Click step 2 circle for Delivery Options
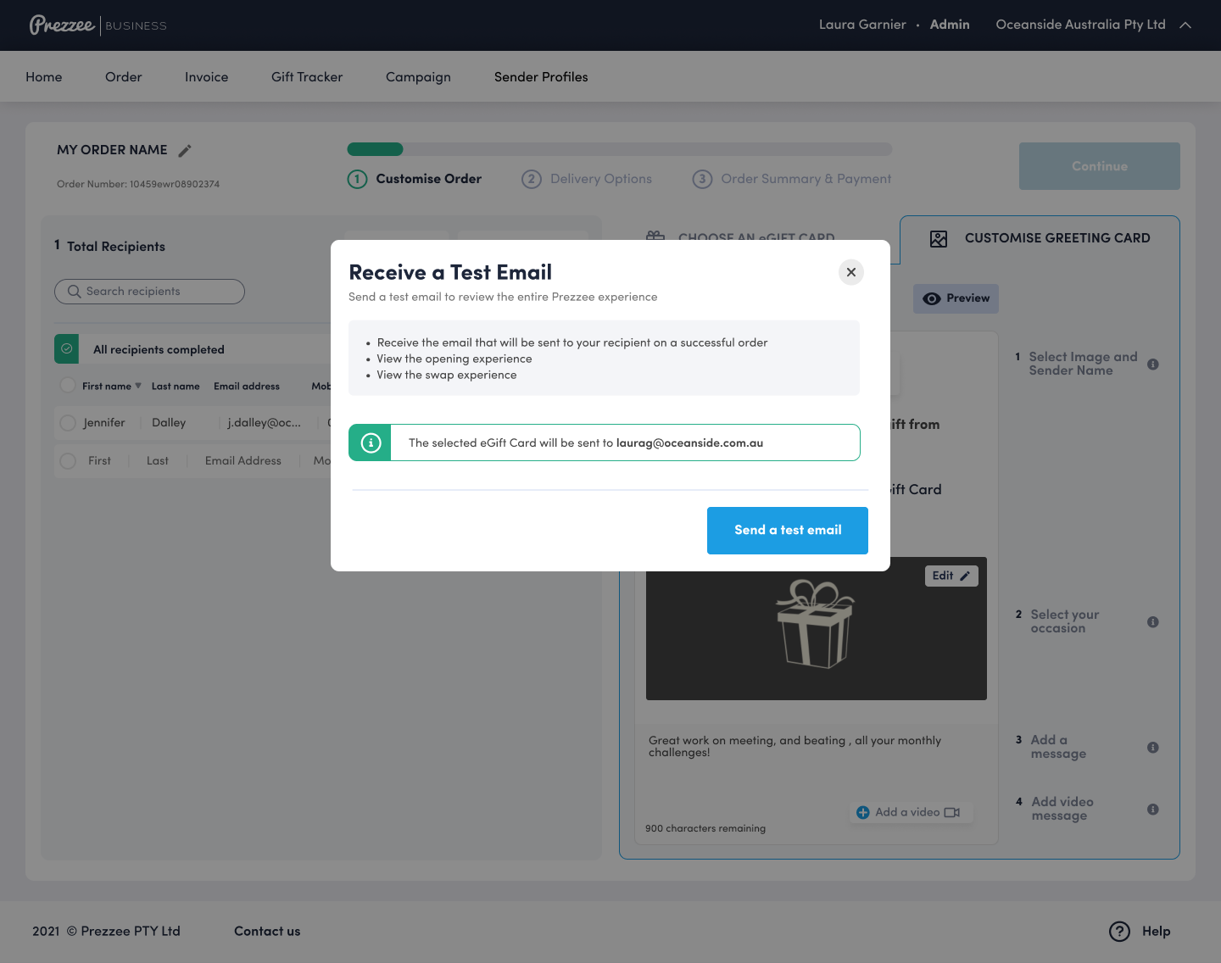This screenshot has width=1221, height=963. pyautogui.click(x=532, y=179)
